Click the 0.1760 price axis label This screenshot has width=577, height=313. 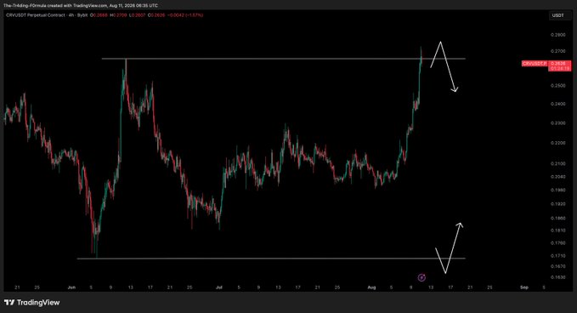point(557,243)
